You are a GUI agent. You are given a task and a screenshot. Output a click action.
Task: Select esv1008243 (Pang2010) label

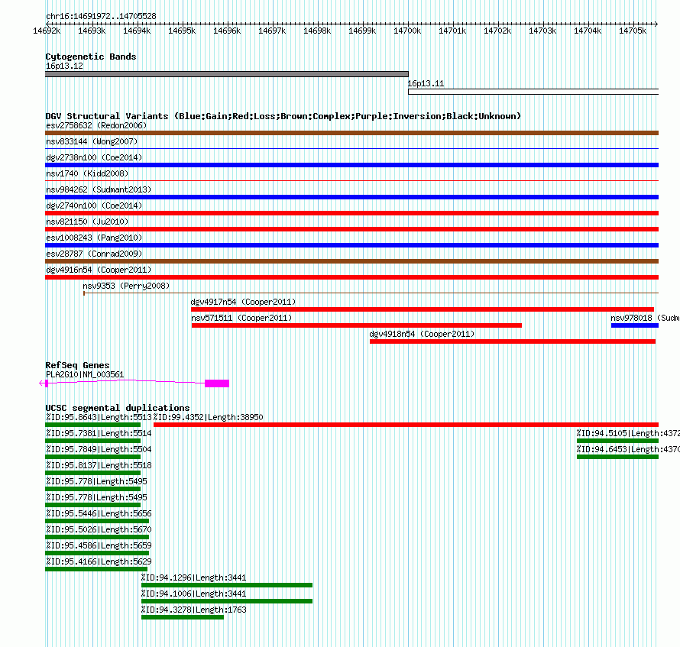(94, 238)
